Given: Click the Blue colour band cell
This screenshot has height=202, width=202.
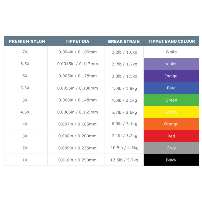Looking at the screenshot, I should pyautogui.click(x=171, y=88).
